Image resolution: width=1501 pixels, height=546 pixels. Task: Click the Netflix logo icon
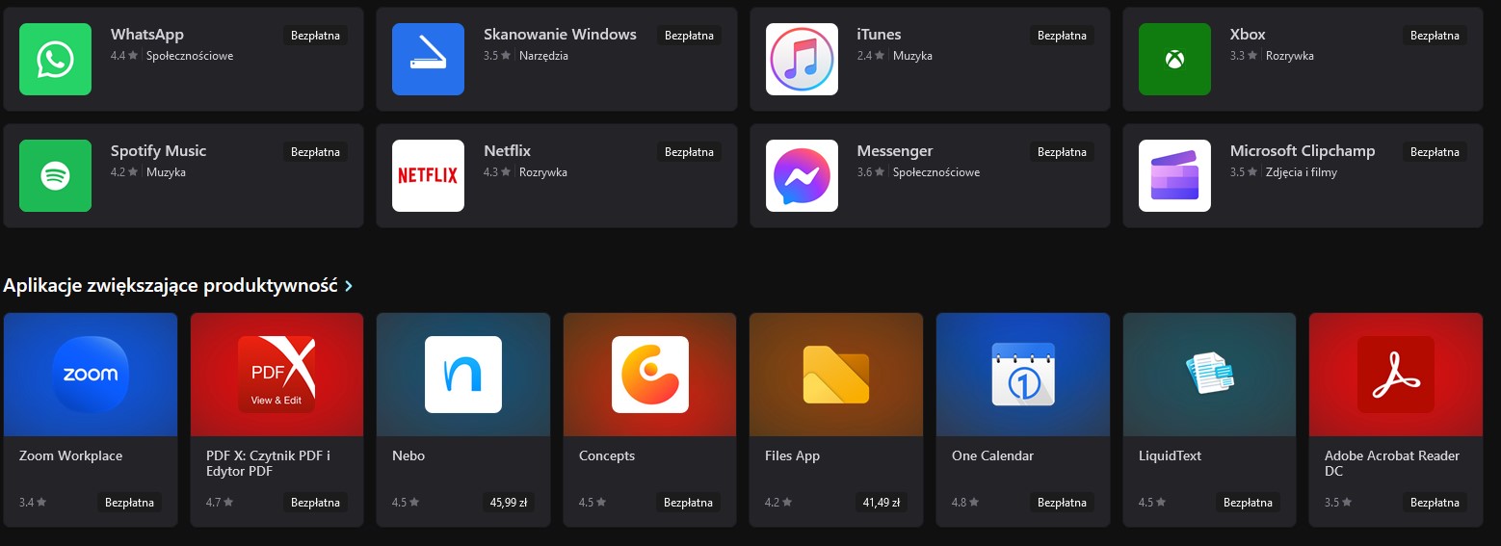pyautogui.click(x=428, y=176)
